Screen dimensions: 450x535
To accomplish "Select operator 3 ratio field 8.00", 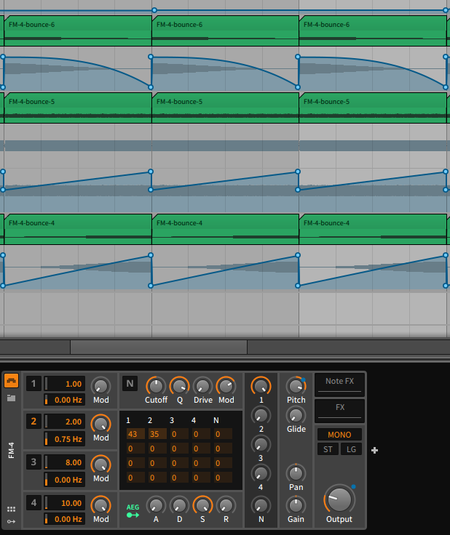I will pos(64,462).
